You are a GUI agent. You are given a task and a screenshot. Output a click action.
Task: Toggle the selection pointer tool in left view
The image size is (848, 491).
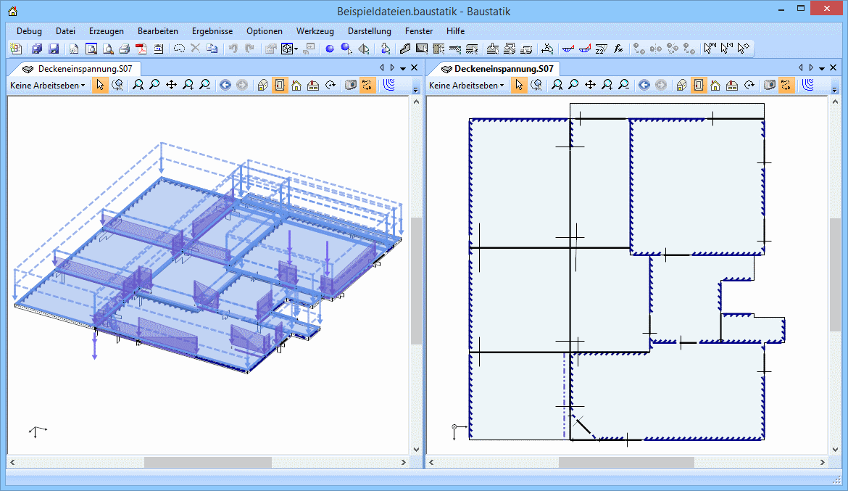tap(100, 85)
